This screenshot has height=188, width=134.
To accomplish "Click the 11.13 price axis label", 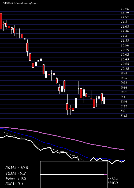I will [x=125, y=41].
